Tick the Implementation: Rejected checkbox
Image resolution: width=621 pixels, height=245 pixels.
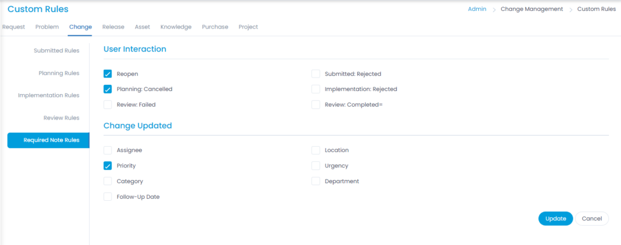315,89
